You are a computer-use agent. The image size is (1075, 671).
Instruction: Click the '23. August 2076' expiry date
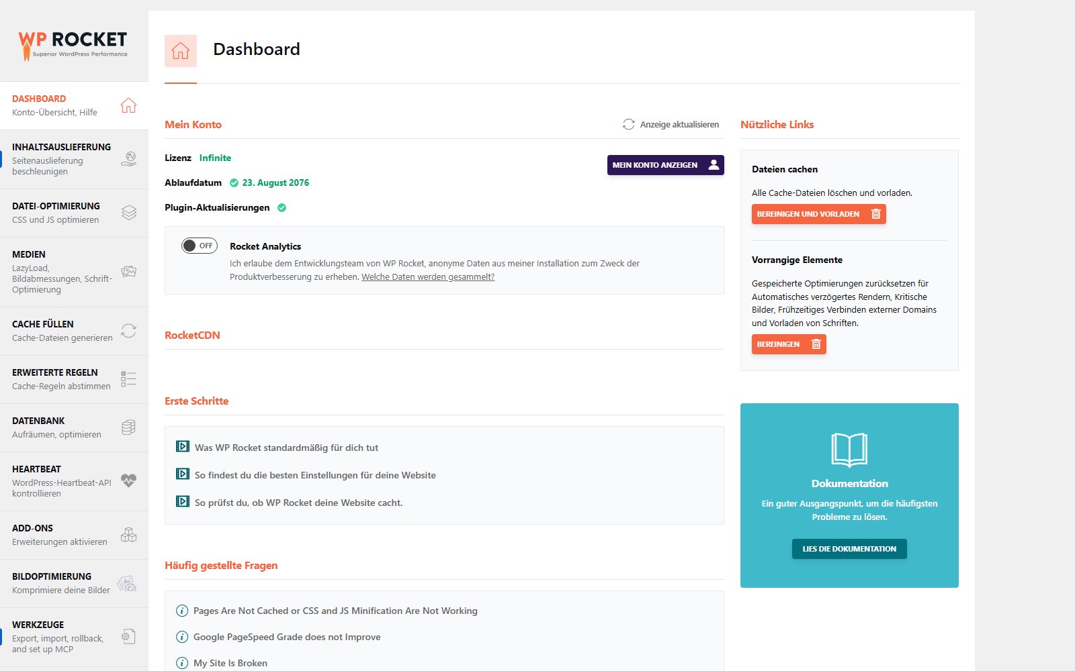[275, 183]
